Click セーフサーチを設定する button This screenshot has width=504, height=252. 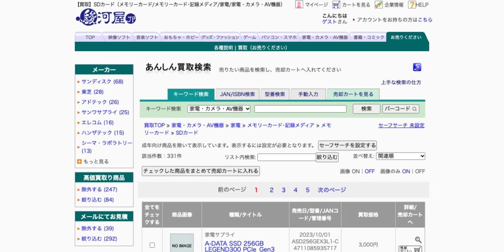(x=347, y=145)
